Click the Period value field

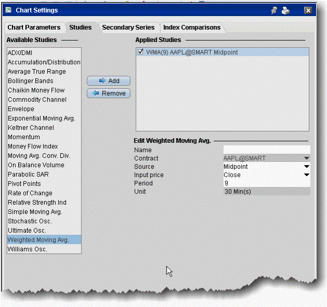point(266,183)
